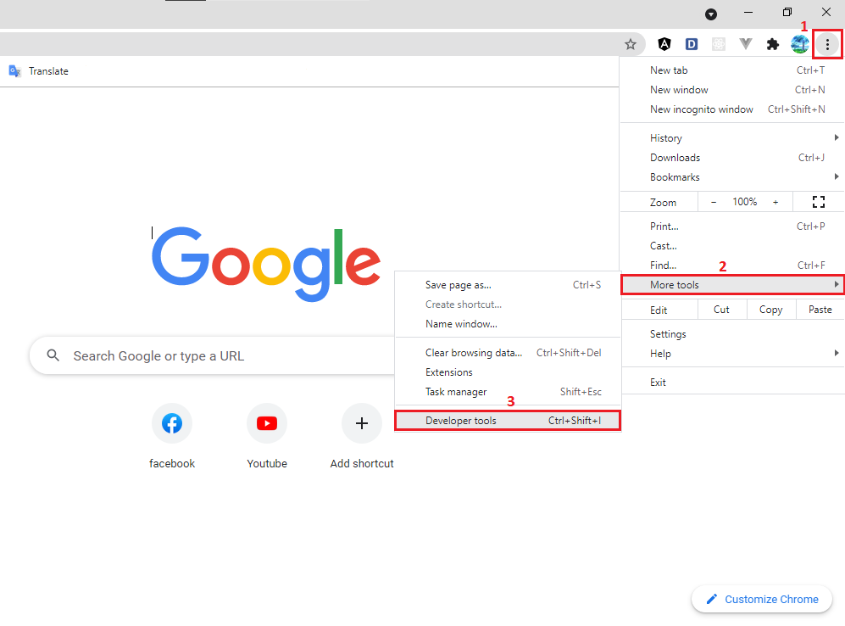Click the 100% zoom value
The image size is (845, 626).
745,202
